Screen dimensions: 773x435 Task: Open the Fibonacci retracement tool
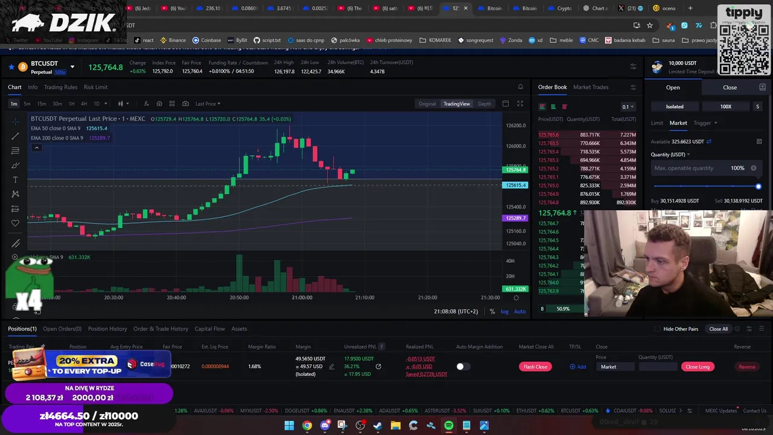pyautogui.click(x=15, y=151)
